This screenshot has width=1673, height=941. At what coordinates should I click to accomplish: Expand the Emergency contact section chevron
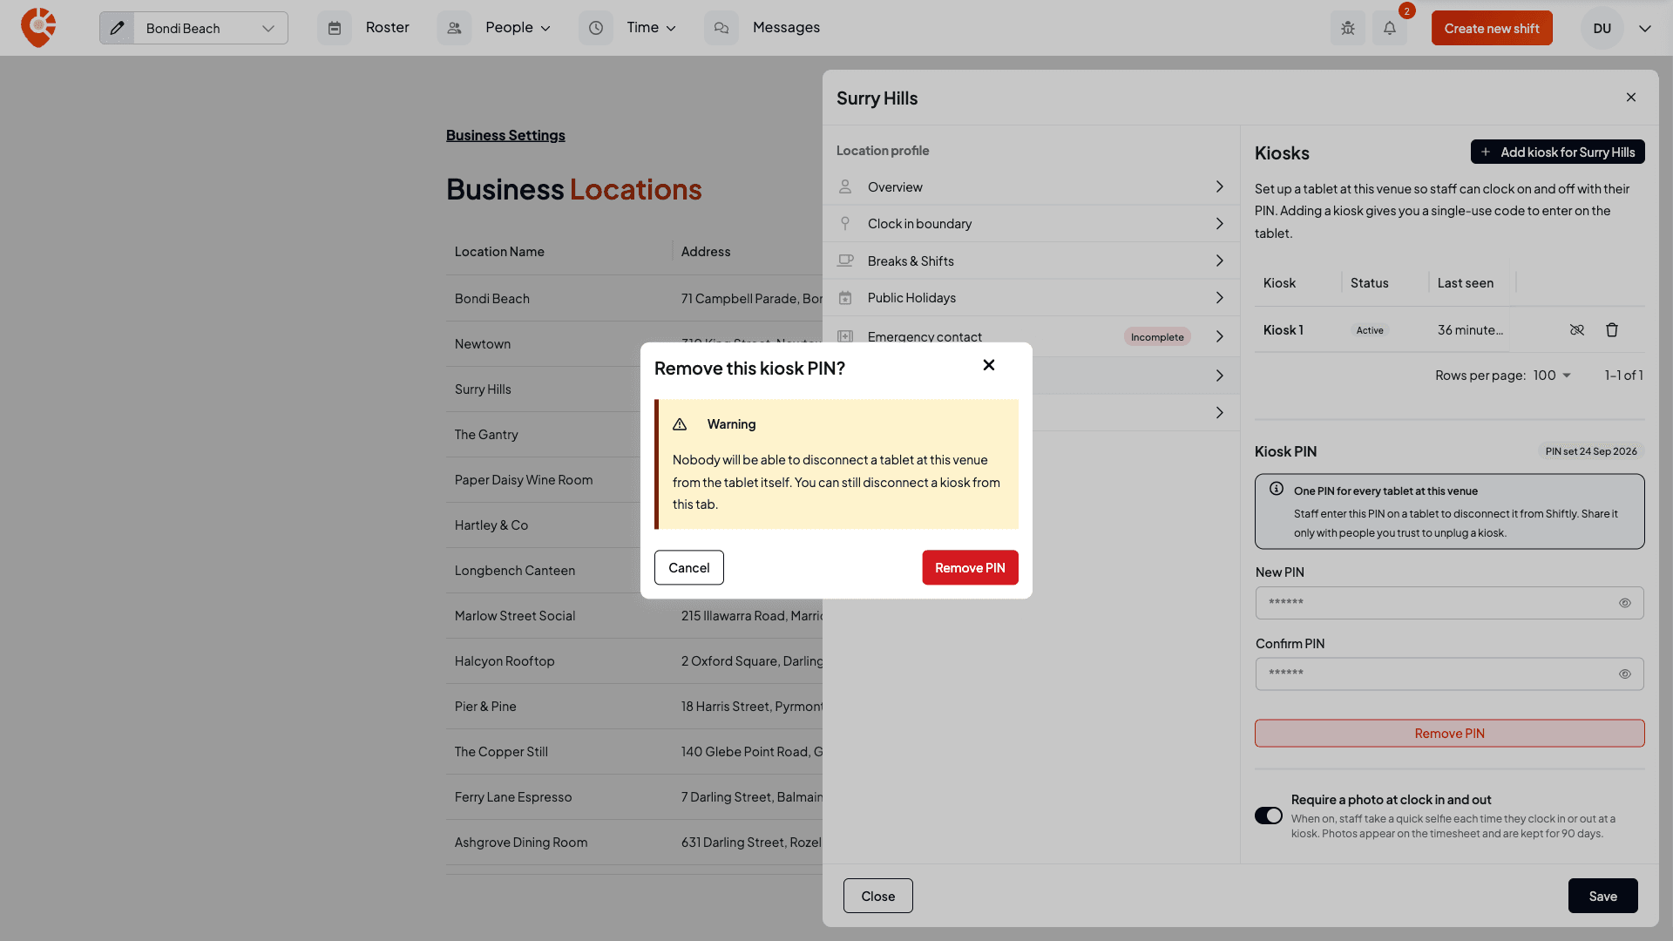[x=1220, y=336]
